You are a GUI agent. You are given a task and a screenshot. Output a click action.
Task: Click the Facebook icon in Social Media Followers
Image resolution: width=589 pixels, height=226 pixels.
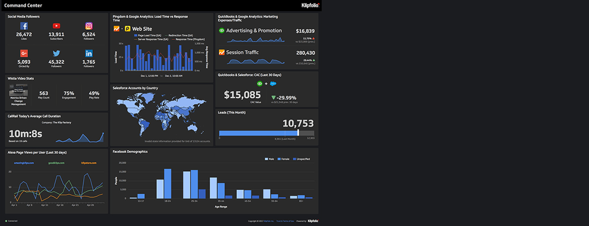click(x=24, y=26)
